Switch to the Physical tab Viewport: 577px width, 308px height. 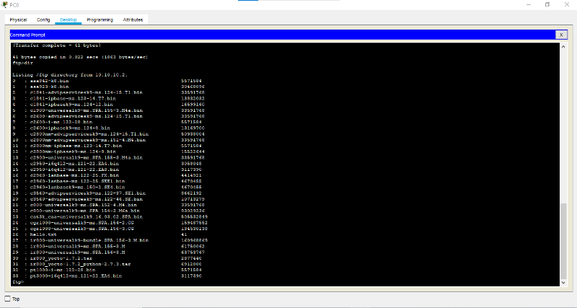point(18,19)
